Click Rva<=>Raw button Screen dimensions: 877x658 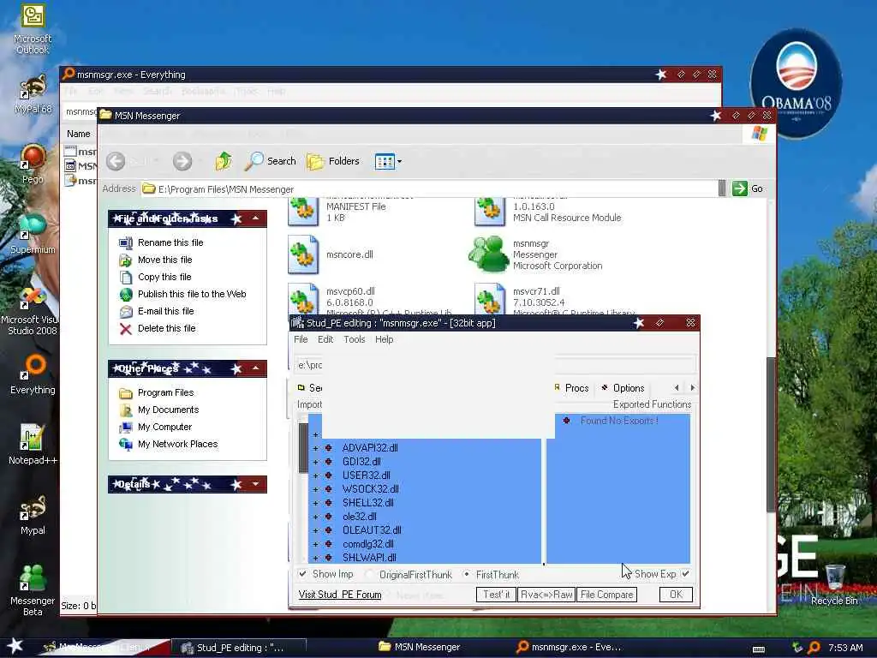coord(546,595)
